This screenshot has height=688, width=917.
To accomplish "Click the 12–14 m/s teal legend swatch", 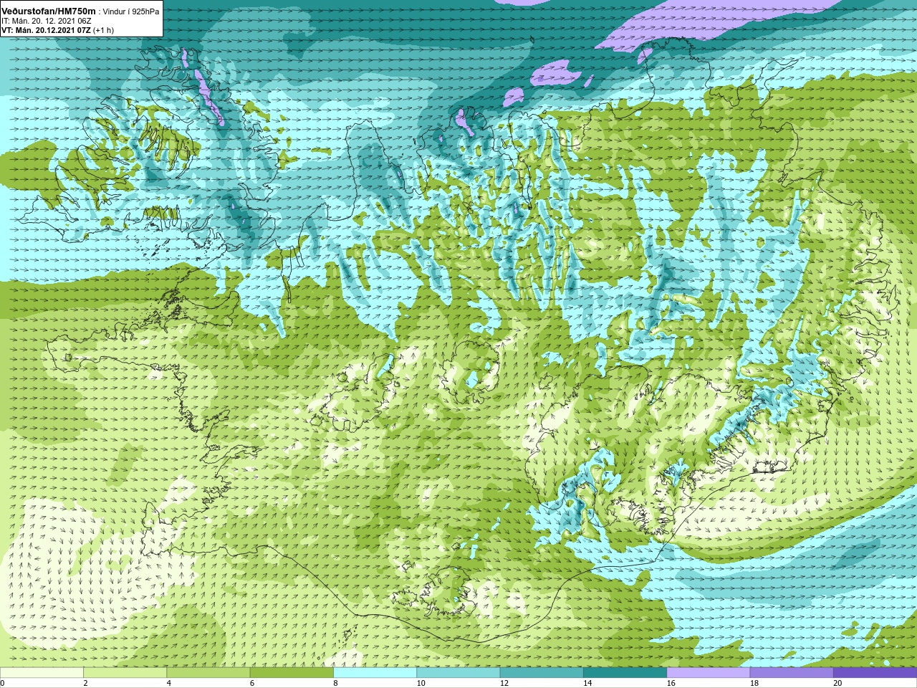I will 542,673.
